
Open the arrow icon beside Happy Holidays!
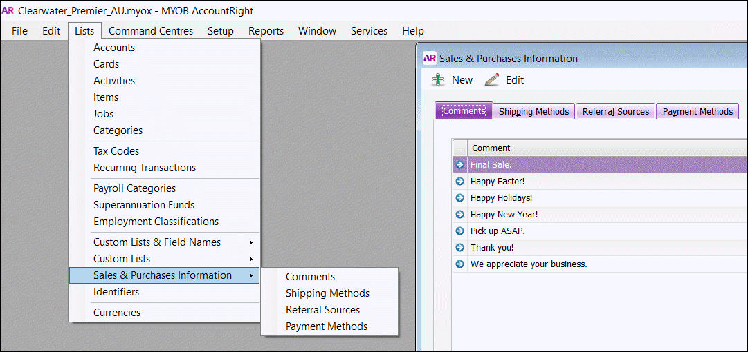(x=459, y=198)
